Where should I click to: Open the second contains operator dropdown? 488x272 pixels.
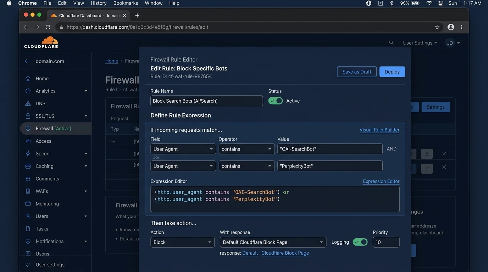pos(246,166)
